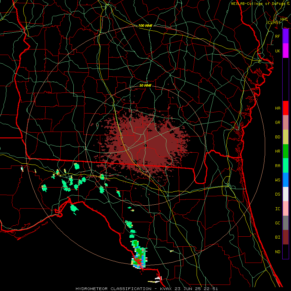Viewport: 291px width, 291px height.
Task: Click the [CLAS] units label
Action: (273, 22)
